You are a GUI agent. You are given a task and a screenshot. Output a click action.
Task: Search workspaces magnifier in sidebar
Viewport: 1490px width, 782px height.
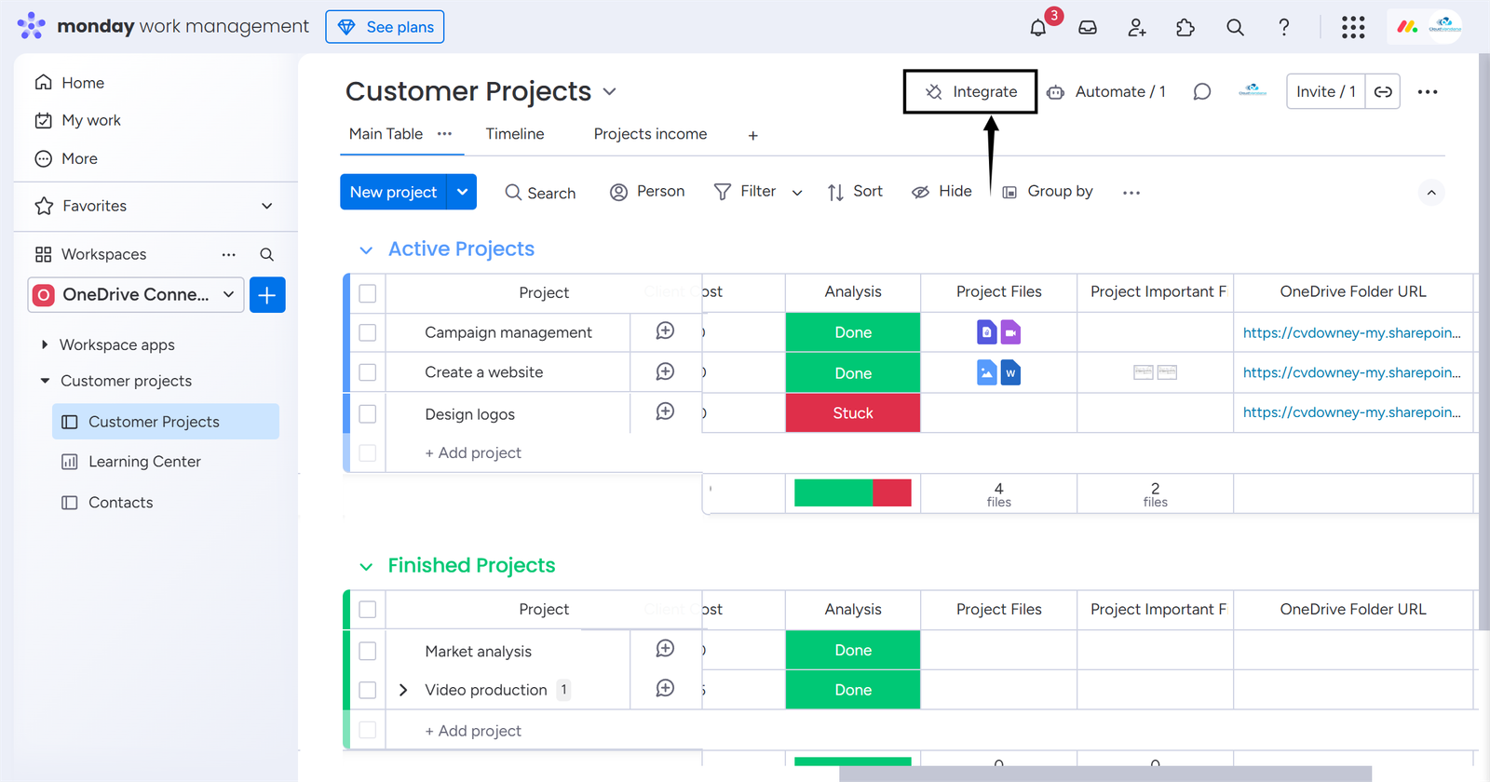click(266, 254)
